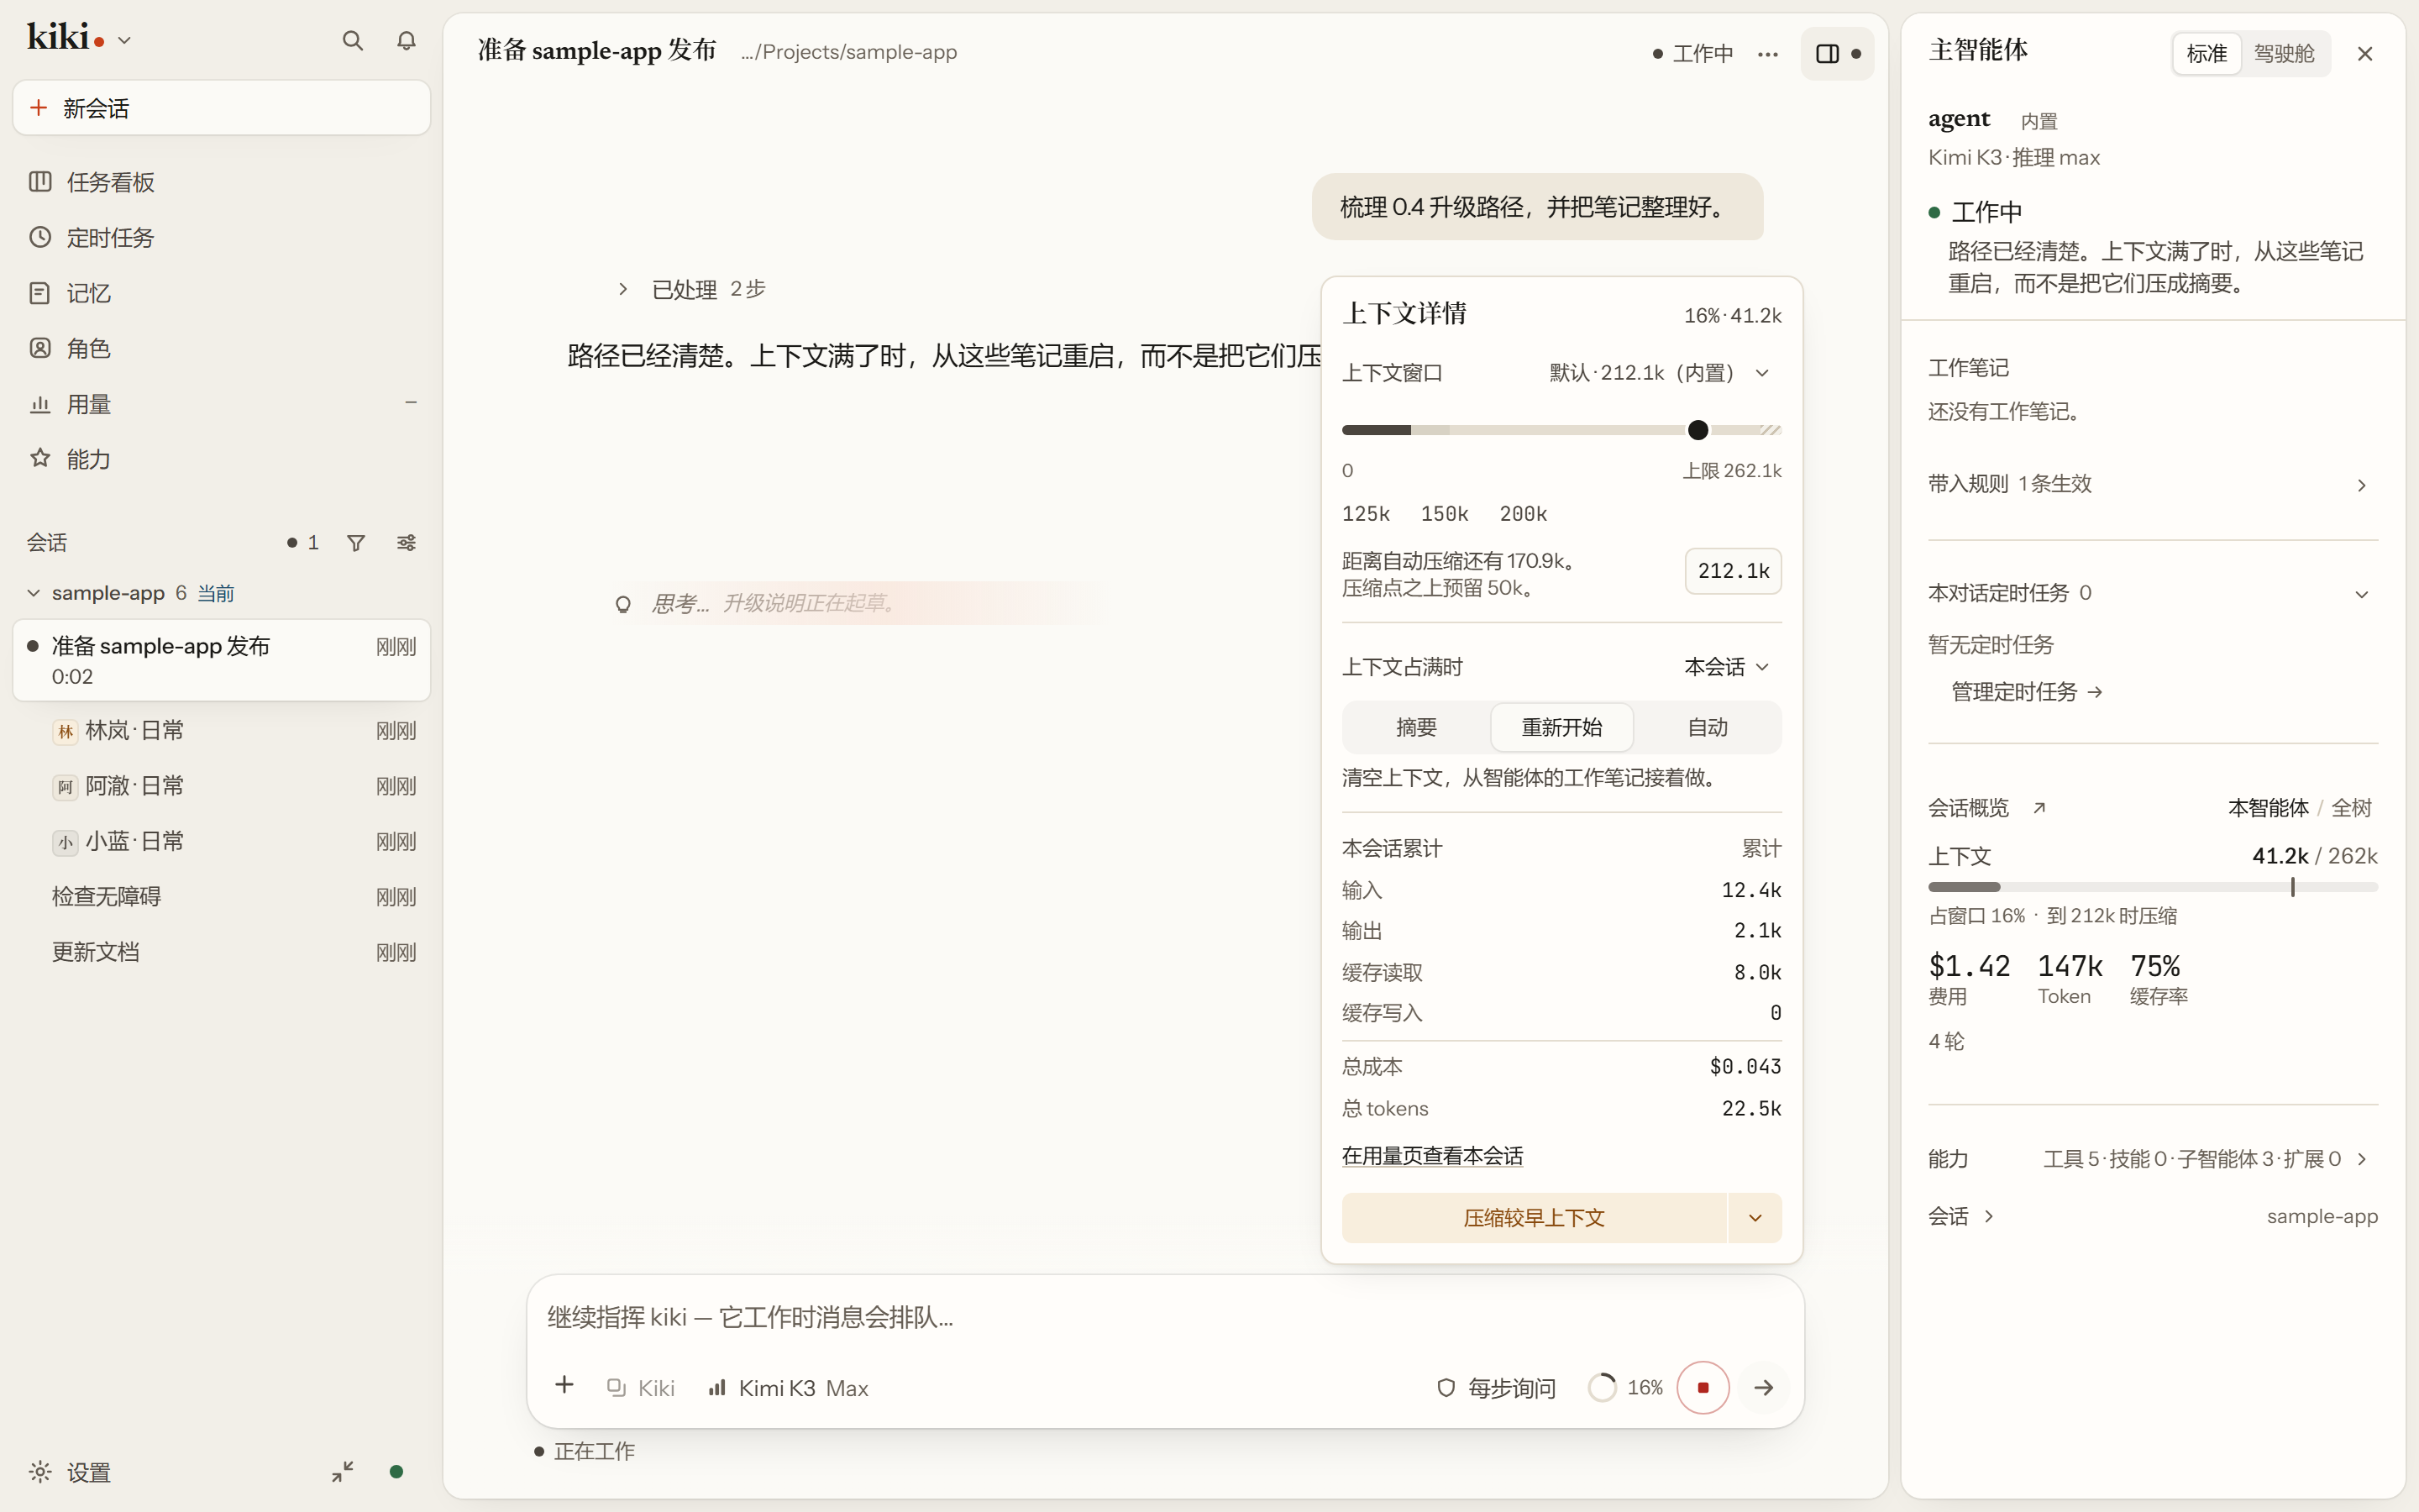
Task: Open 管理定时任务 link
Action: [x=2027, y=692]
